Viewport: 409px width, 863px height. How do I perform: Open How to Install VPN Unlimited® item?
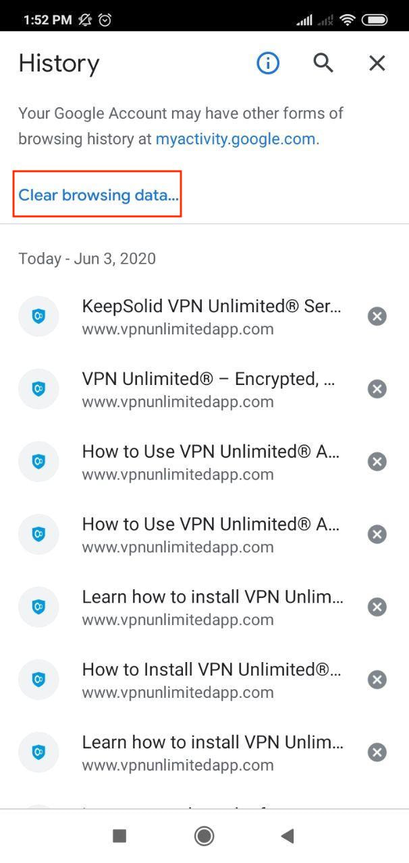click(x=211, y=680)
